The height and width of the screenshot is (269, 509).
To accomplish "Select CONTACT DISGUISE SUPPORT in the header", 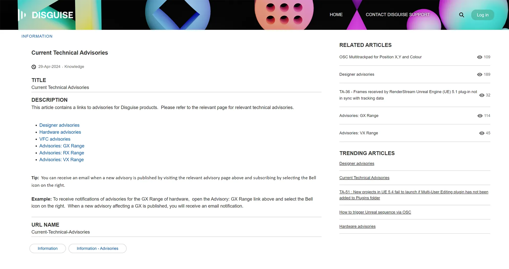I will click(397, 15).
